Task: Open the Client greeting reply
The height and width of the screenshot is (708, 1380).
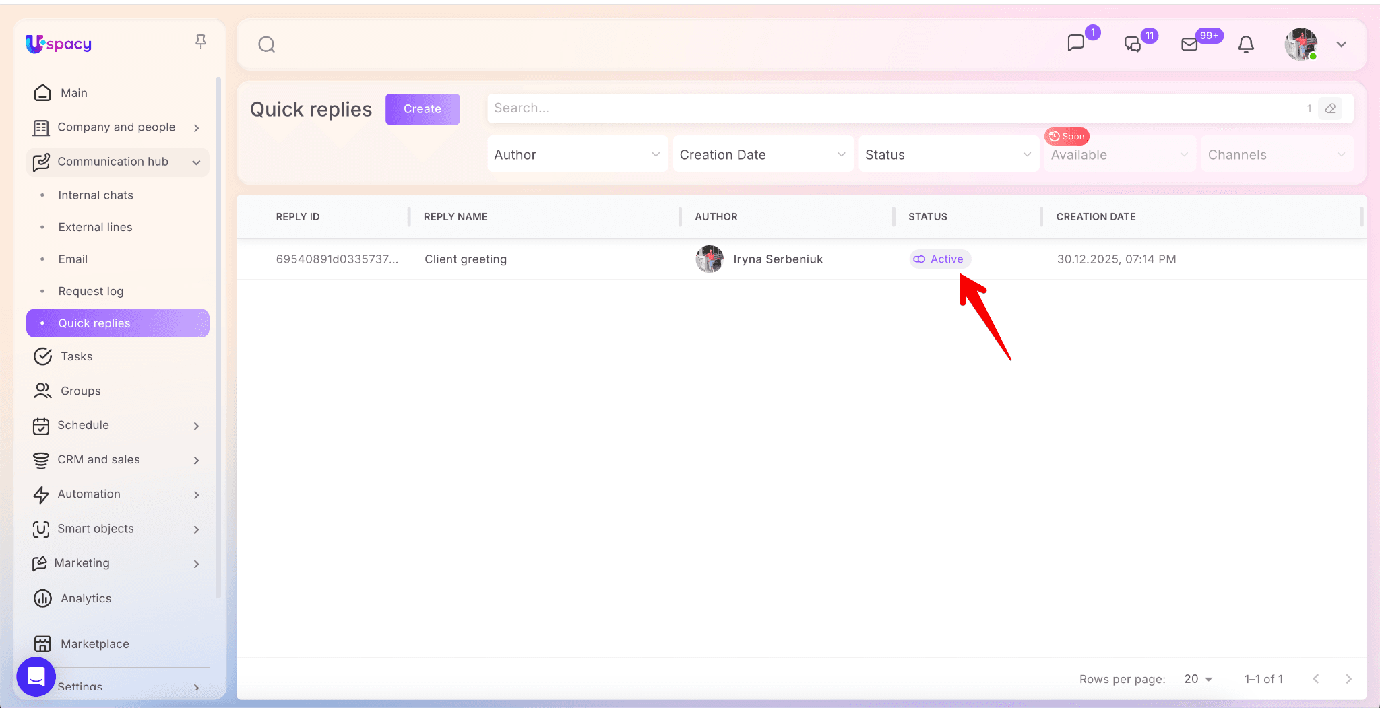Action: [x=466, y=259]
